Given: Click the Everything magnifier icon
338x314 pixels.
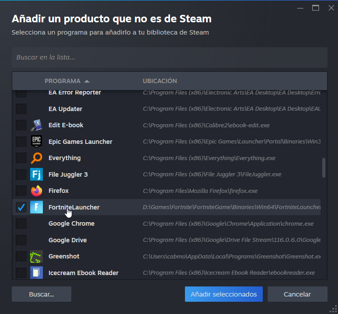Looking at the screenshot, I should (x=36, y=158).
